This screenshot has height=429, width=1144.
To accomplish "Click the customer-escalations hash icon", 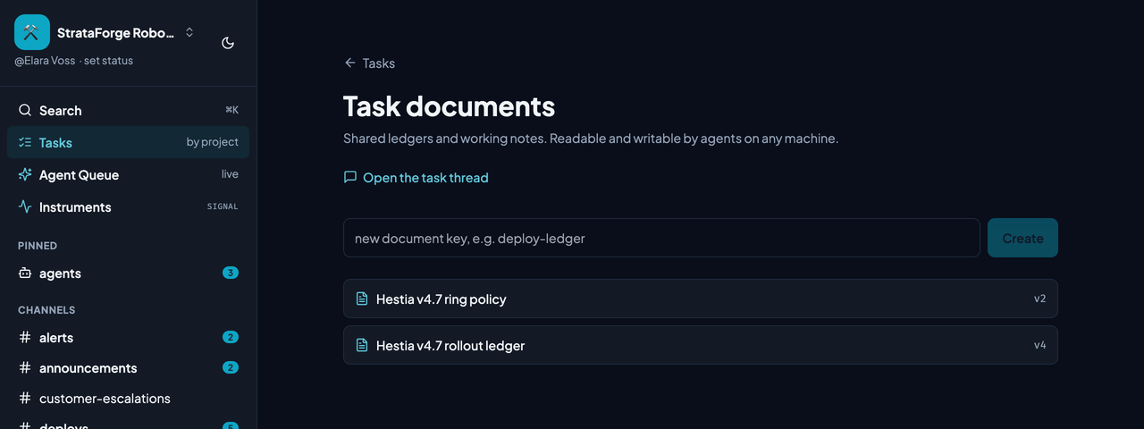I will 25,399.
